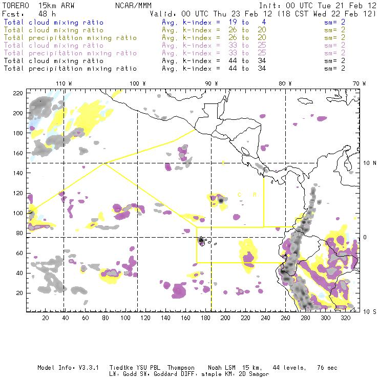Click "(18 CST Wed 22 Feb 12)" local time text

(x=327, y=14)
